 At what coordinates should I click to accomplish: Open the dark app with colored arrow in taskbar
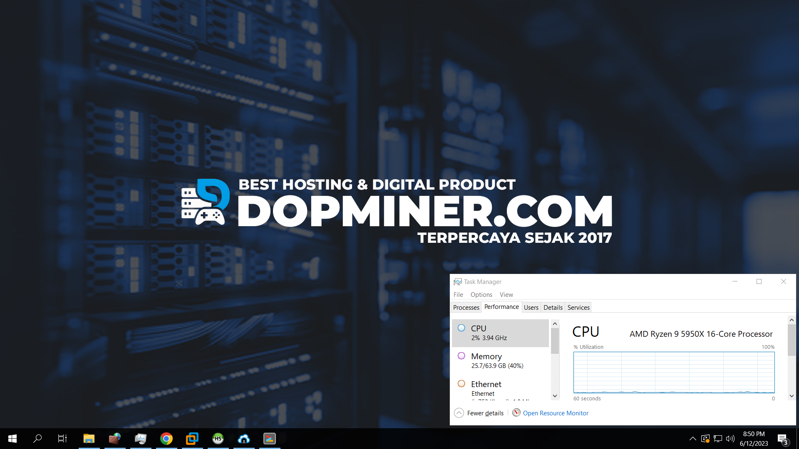tap(270, 439)
